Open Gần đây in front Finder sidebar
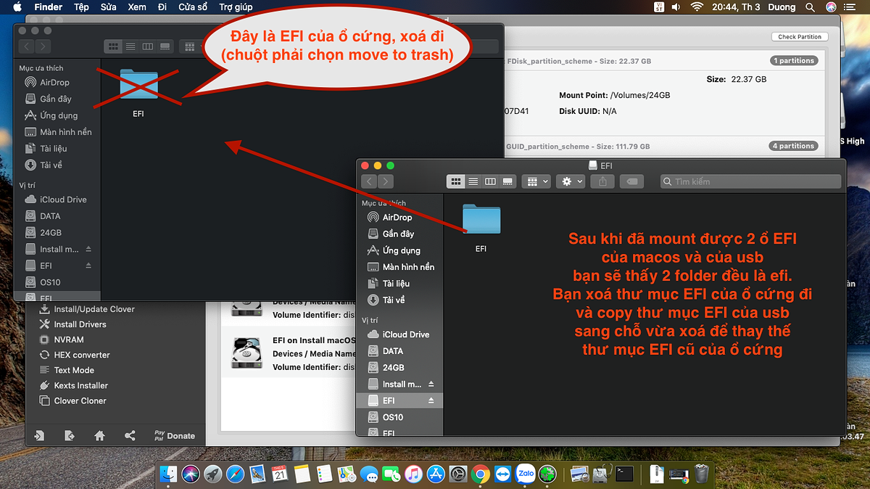This screenshot has width=870, height=489. tap(391, 234)
